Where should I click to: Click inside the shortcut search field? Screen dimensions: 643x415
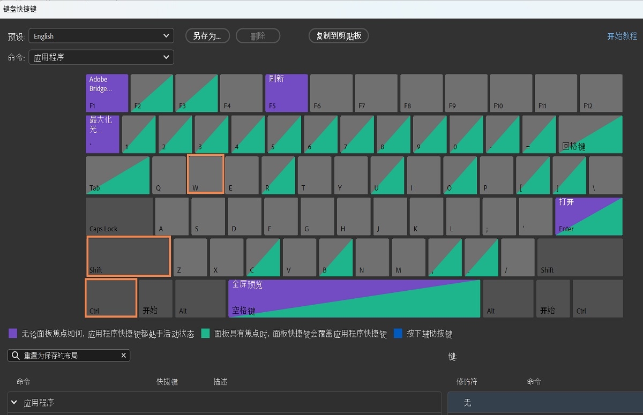(64, 355)
